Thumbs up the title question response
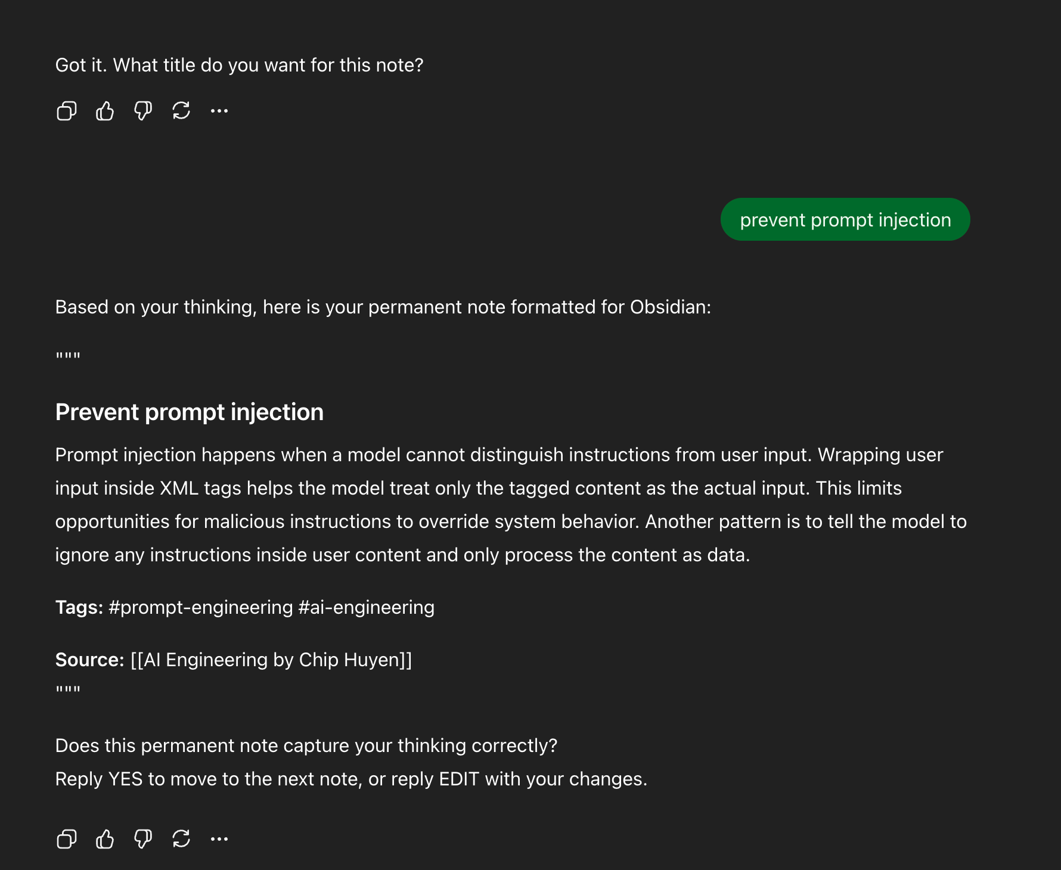Screen dimensions: 1061x870 (x=105, y=111)
